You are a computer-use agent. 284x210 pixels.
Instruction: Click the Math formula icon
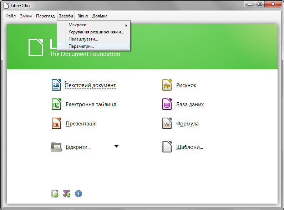(167, 123)
